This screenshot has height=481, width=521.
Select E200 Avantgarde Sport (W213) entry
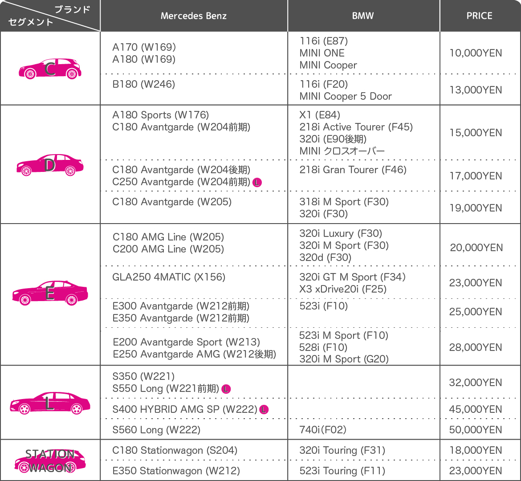187,342
